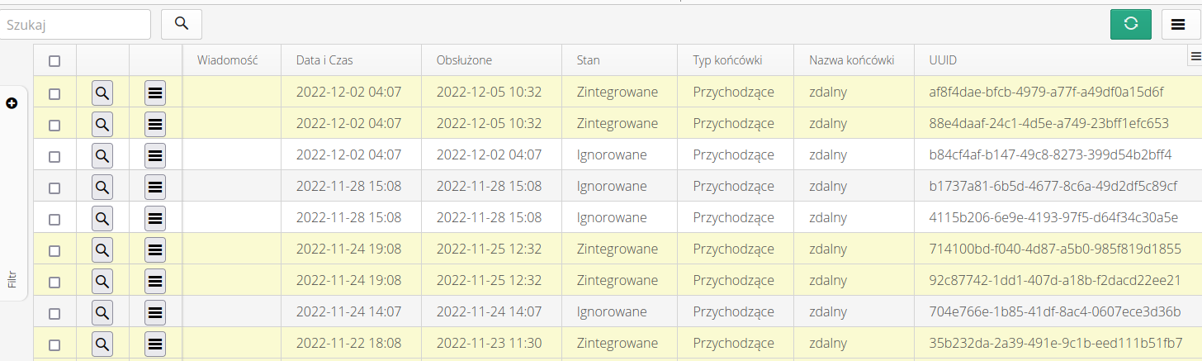Sort by the Data i Czas column
Viewport: 1202px width, 361px height.
coord(324,60)
